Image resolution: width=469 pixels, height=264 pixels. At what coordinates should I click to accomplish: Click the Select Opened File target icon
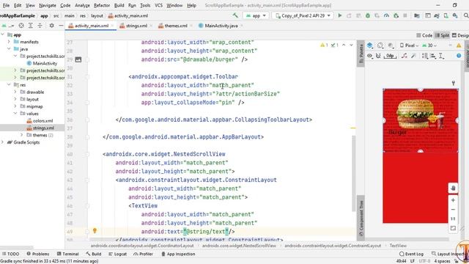tap(21, 26)
